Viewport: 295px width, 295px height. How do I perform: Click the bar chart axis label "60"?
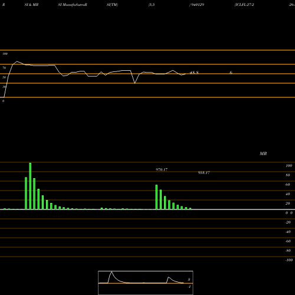[x=288, y=185]
